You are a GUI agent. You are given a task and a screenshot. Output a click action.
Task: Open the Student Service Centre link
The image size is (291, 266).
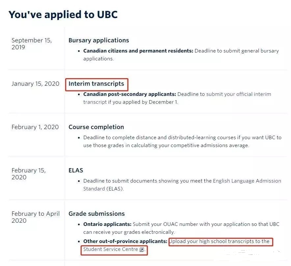point(111,249)
